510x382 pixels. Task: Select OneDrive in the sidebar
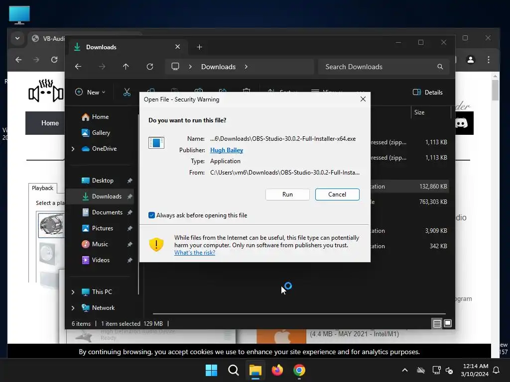(104, 148)
